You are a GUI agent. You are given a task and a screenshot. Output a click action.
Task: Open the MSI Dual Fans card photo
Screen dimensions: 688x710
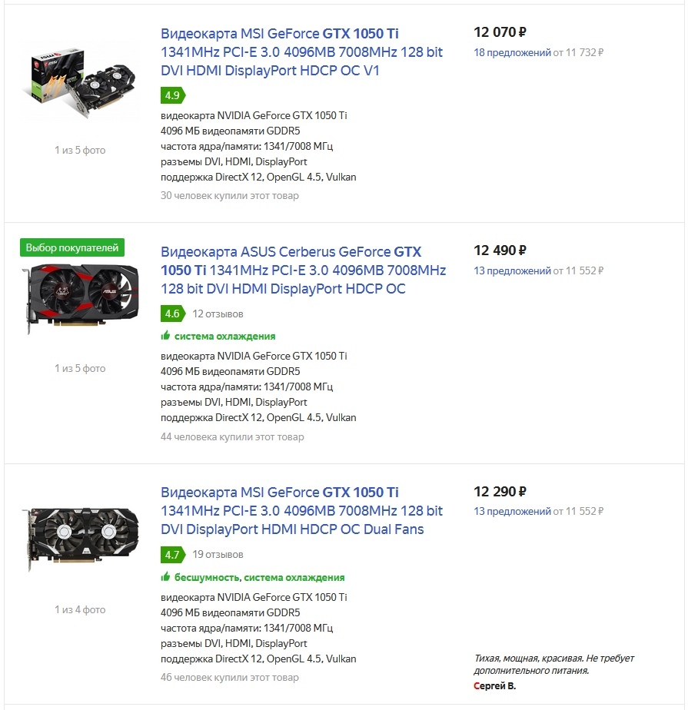(80, 539)
